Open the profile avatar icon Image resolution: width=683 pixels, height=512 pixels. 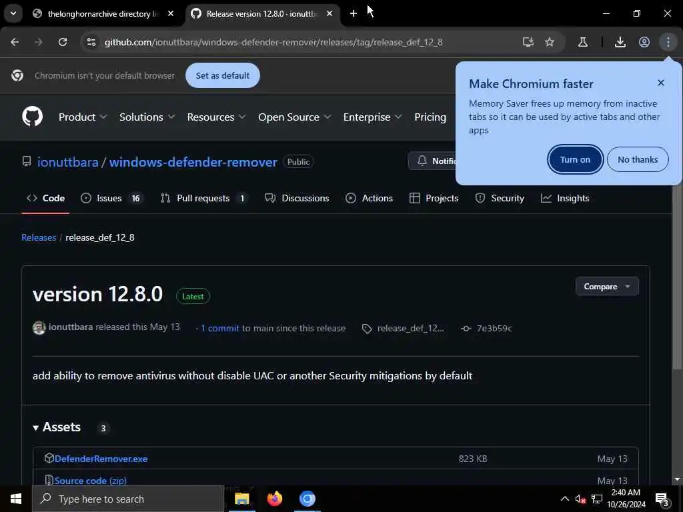click(644, 42)
